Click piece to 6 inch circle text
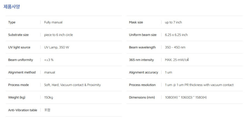 pos(59,35)
